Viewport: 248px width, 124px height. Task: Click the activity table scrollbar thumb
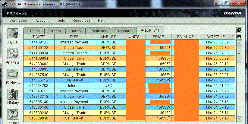coord(239,54)
